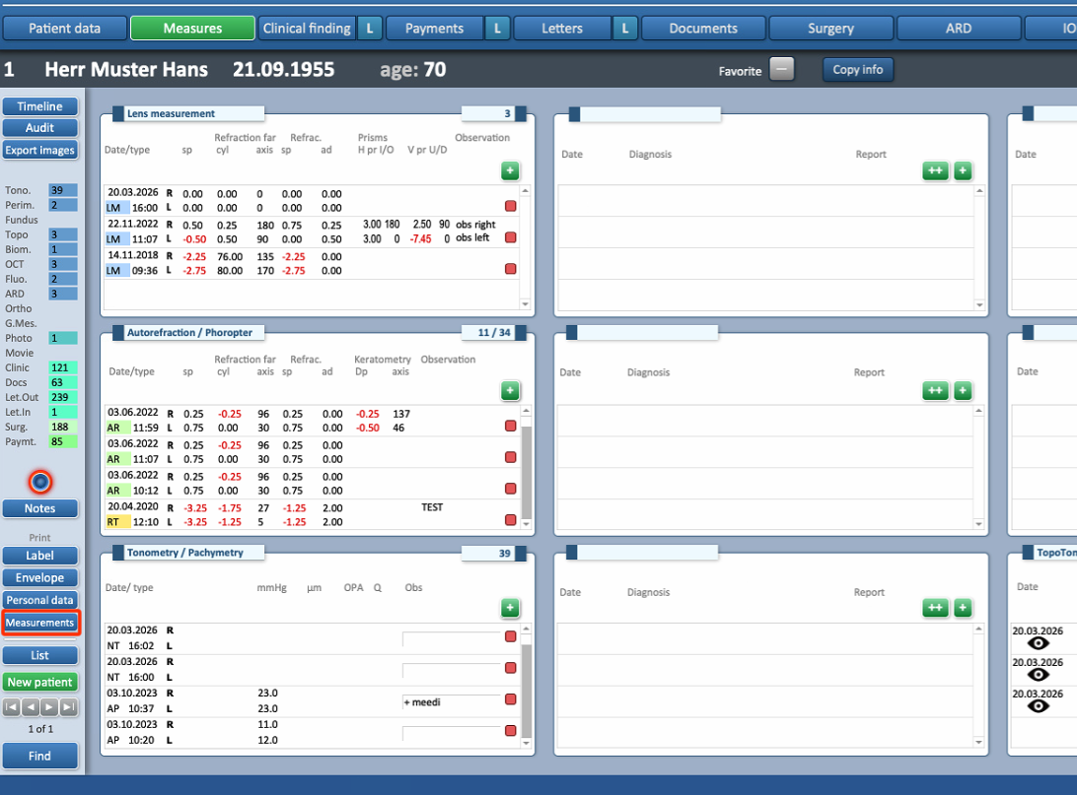This screenshot has width=1077, height=795.
Task: Select the Surgery tab
Action: tap(830, 29)
